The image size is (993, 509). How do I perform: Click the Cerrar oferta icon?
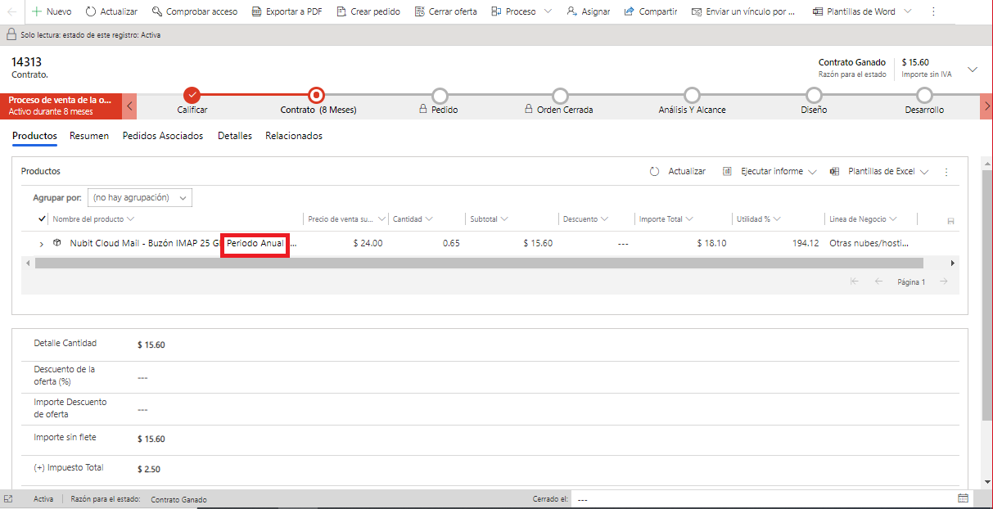(420, 12)
